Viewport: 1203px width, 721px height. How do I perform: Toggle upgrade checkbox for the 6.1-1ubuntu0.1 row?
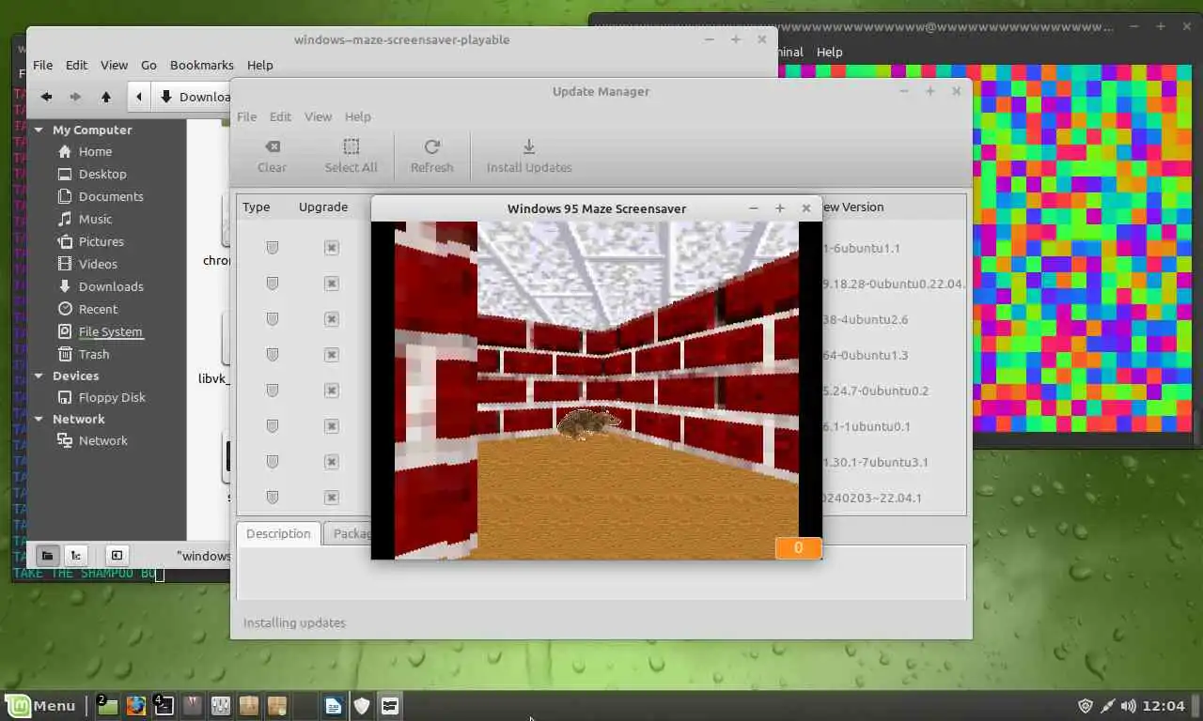click(x=331, y=426)
